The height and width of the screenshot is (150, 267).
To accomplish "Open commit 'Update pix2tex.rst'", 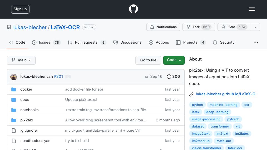I will (x=81, y=99).
